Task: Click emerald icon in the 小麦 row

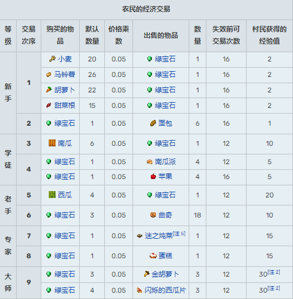Action: 150,59
